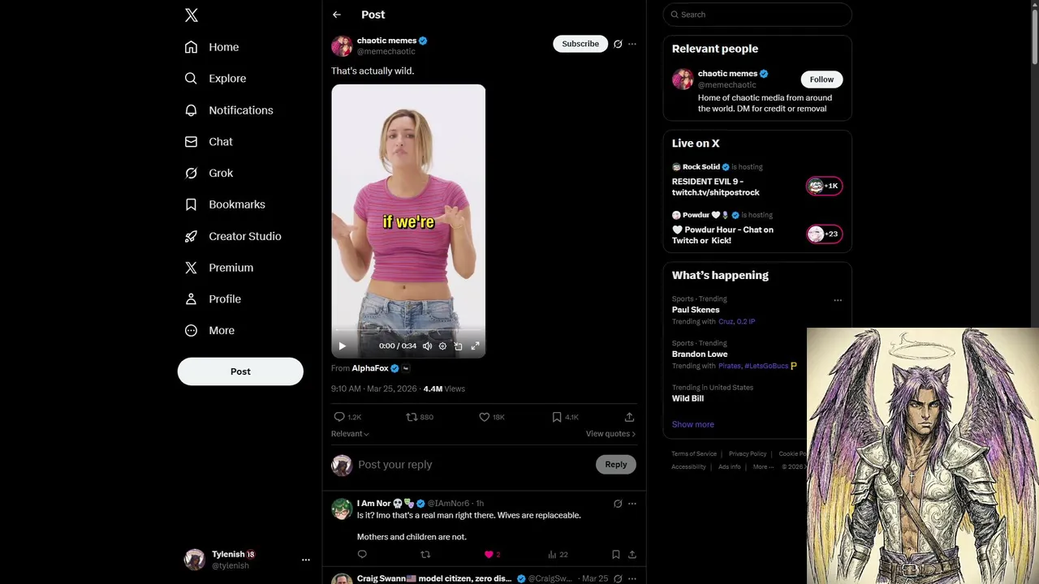Reply via the comment icon showing 1.2K

[347, 417]
